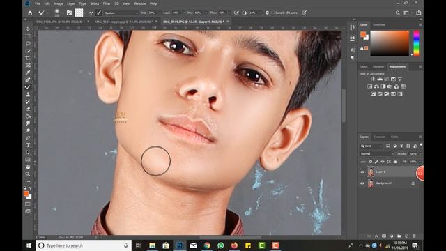Open the Flow percentage dropdown

point(229,13)
